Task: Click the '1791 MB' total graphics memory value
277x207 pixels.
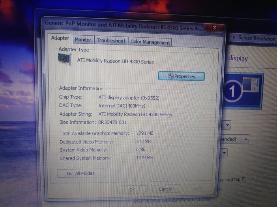Action: coord(145,133)
